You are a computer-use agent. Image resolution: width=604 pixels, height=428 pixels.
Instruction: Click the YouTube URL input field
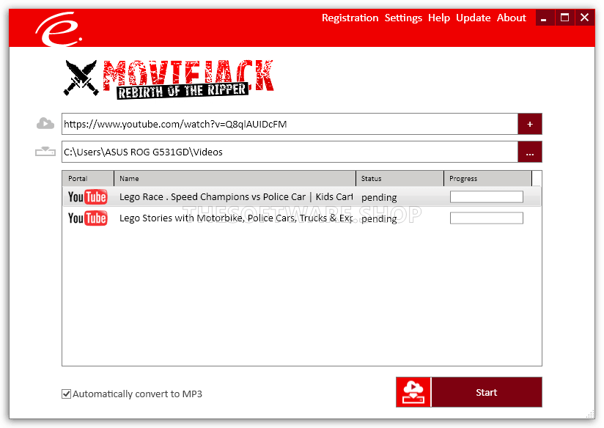pos(290,124)
